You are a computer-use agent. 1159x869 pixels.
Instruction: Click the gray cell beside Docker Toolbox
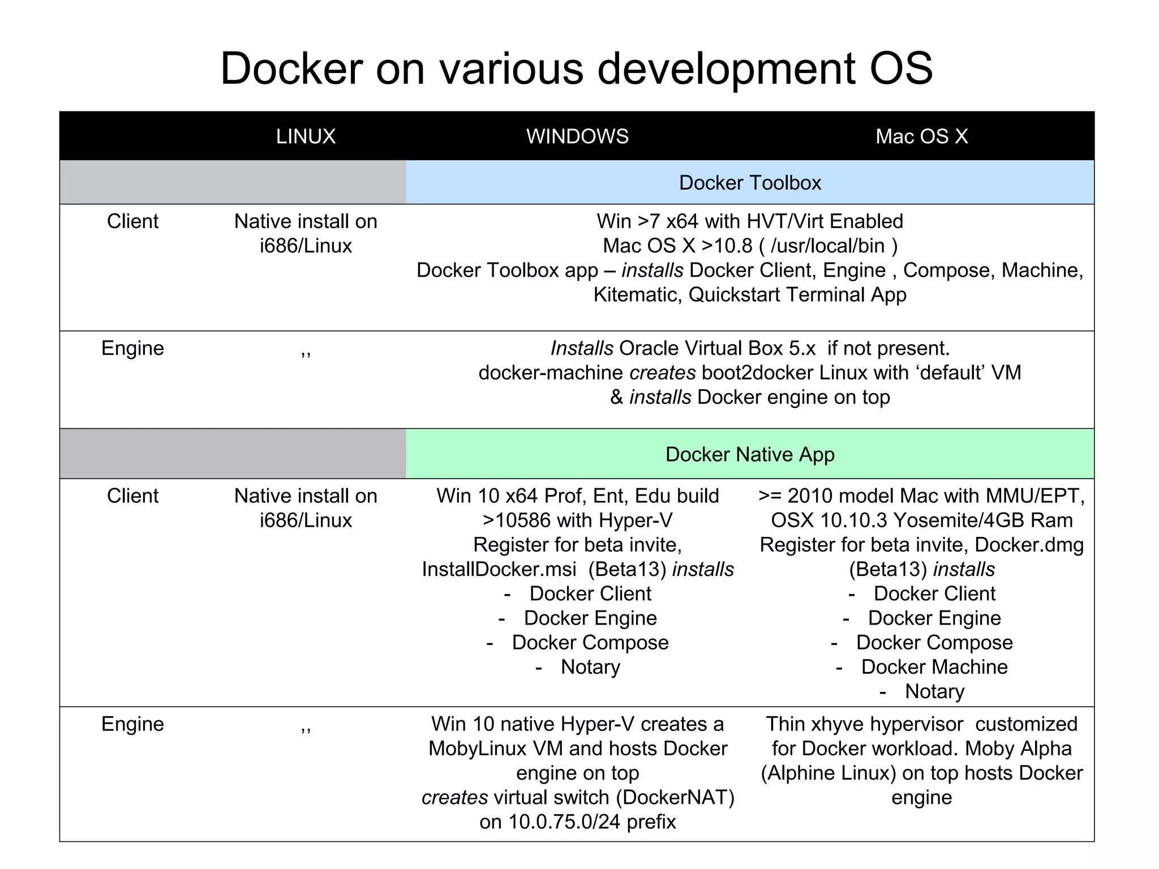[233, 183]
